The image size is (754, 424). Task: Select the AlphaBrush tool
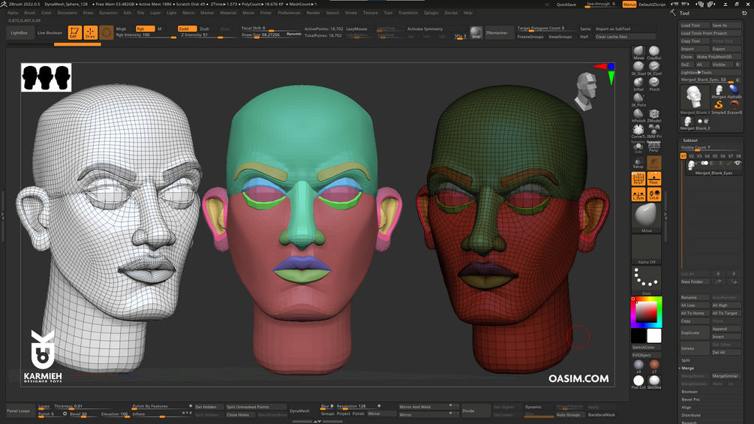tap(734, 90)
